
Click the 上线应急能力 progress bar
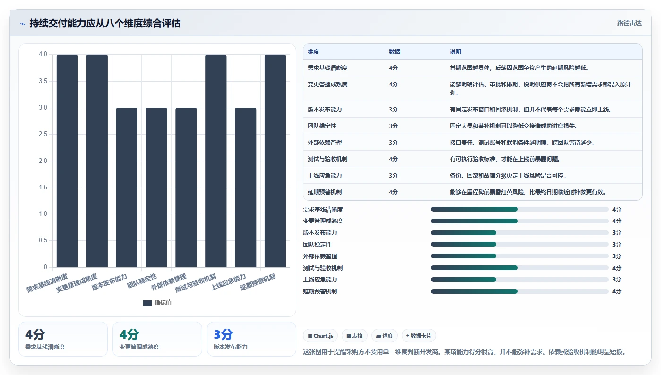click(520, 280)
